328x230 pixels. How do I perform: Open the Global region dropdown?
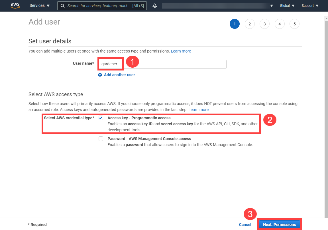point(287,6)
